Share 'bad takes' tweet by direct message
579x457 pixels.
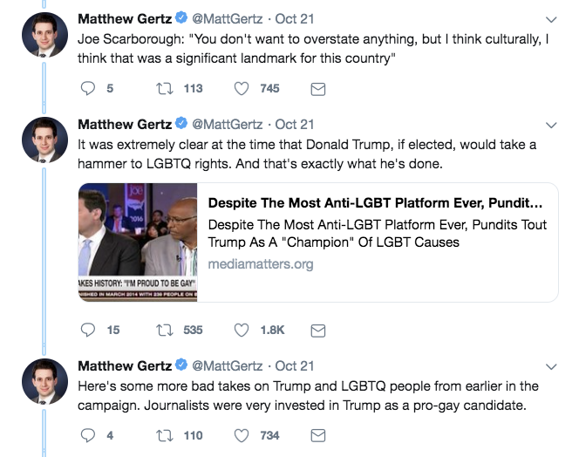click(318, 435)
